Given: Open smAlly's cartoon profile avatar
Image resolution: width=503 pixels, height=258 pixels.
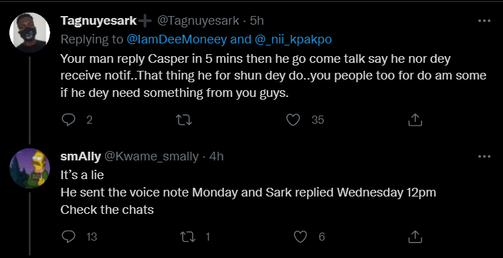Looking at the screenshot, I should (29, 168).
